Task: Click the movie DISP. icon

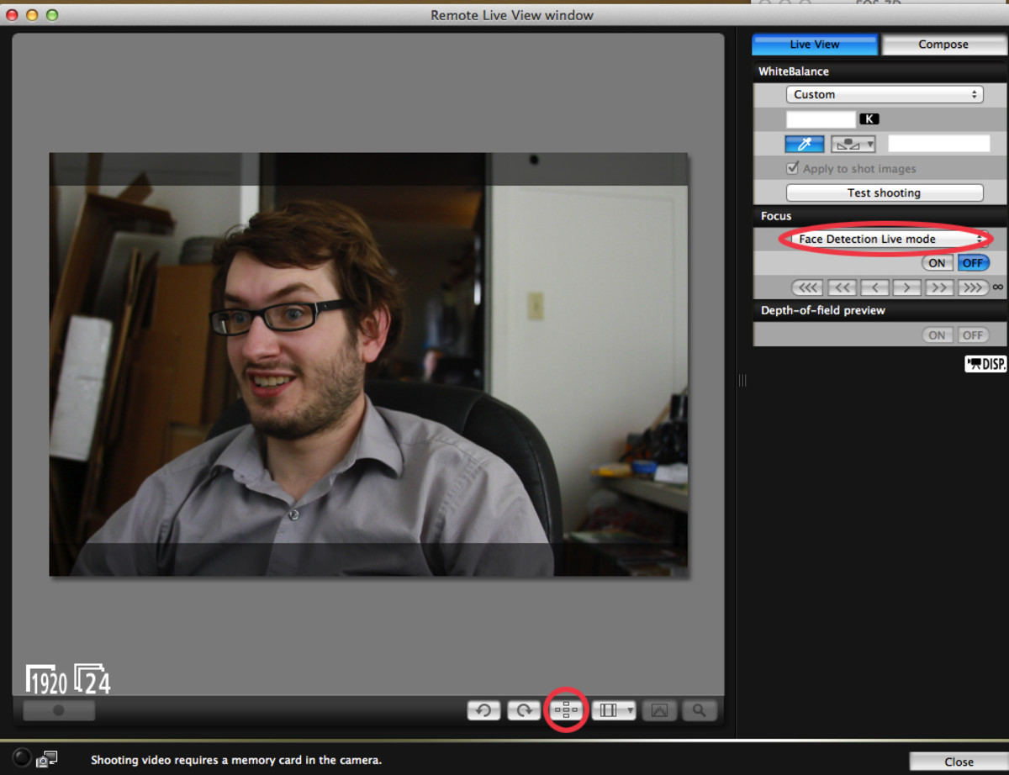Action: 985,364
